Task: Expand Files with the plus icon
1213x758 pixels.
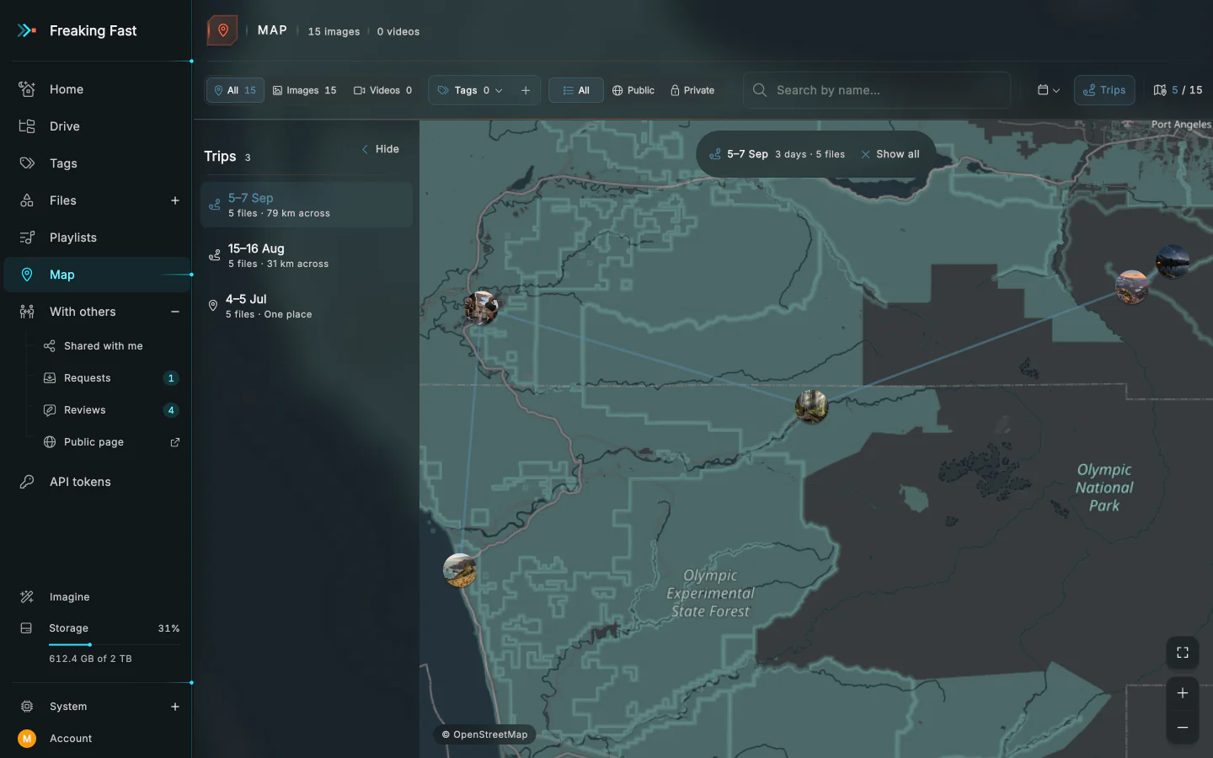Action: [x=175, y=200]
